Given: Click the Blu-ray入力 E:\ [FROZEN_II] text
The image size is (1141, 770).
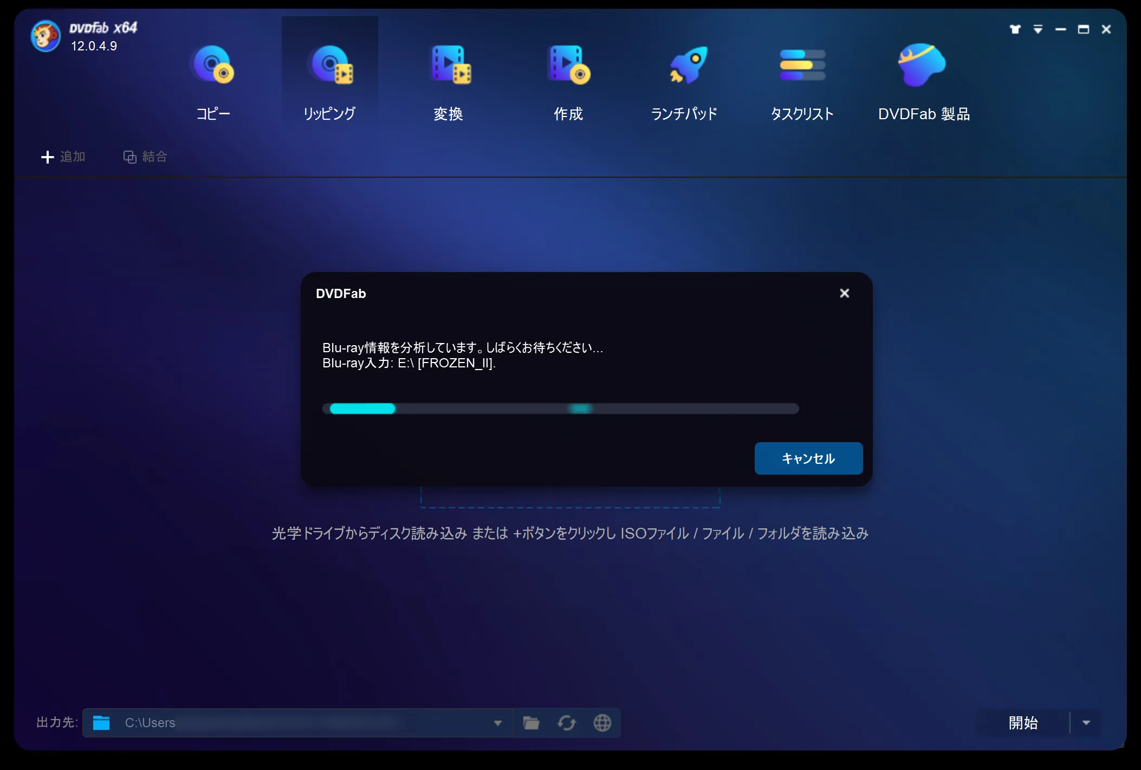Looking at the screenshot, I should (409, 363).
